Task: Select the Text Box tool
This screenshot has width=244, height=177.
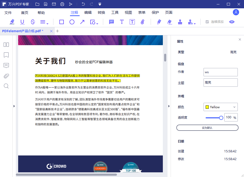Action: click(x=132, y=22)
